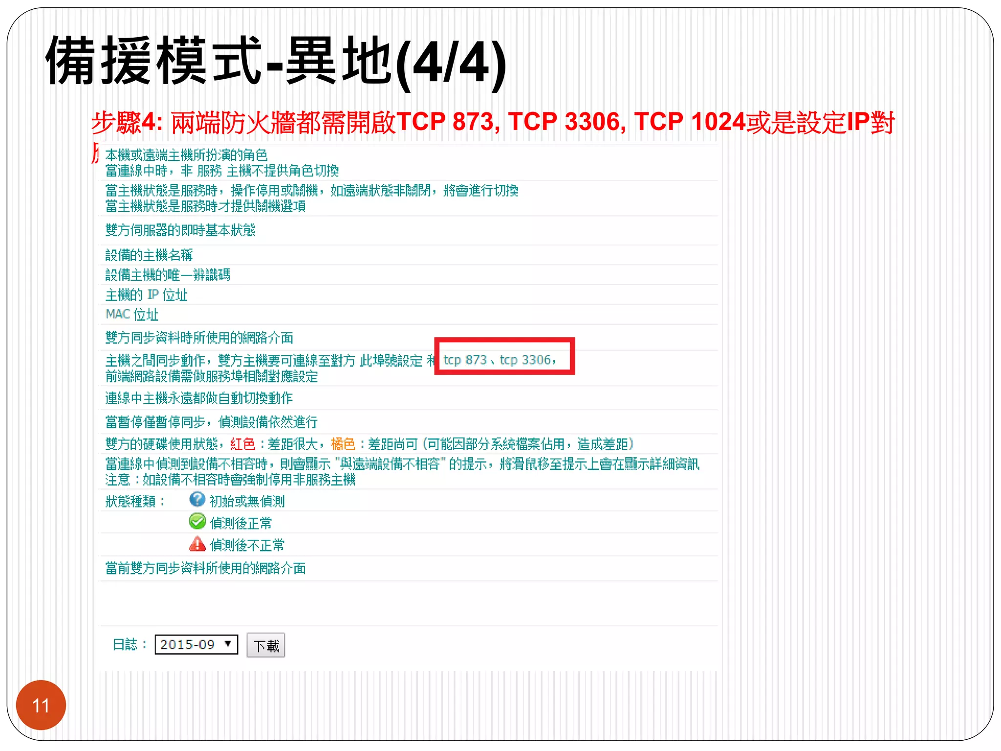Click the '日誌：' label
The width and height of the screenshot is (1001, 751).
(x=130, y=644)
